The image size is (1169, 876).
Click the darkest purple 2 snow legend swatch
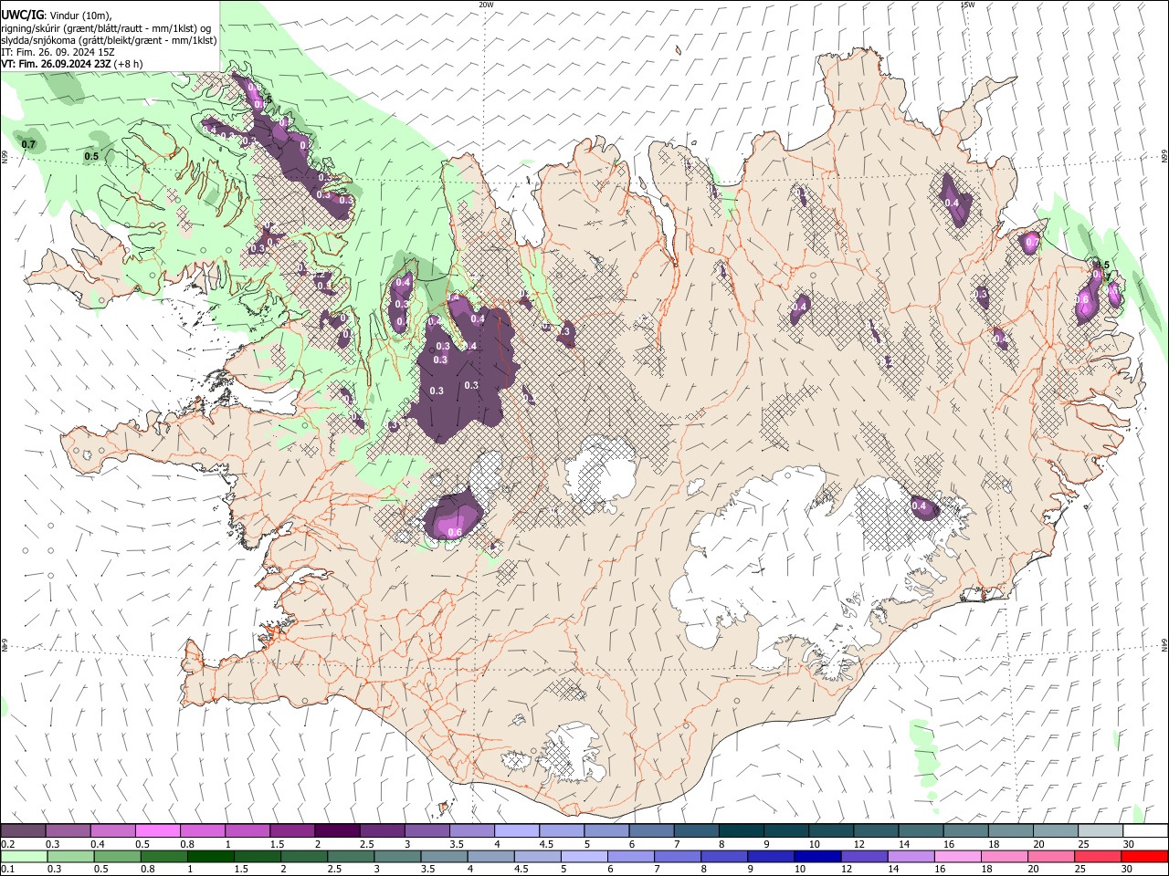[x=337, y=831]
